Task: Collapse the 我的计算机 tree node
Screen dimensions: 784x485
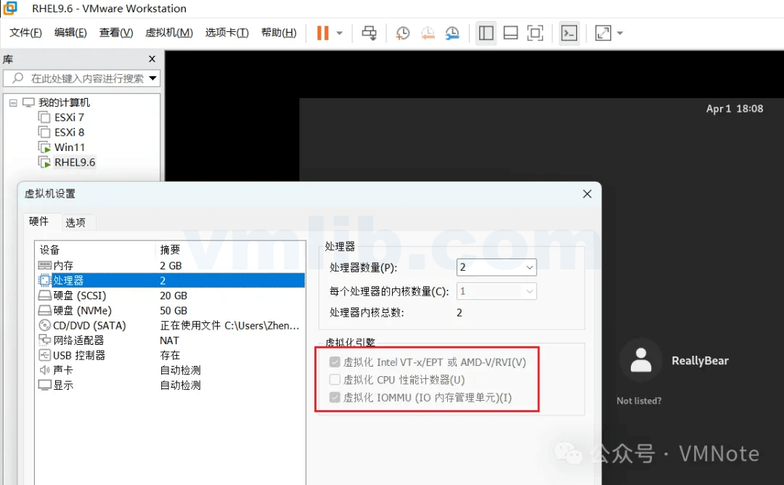Action: tap(12, 102)
